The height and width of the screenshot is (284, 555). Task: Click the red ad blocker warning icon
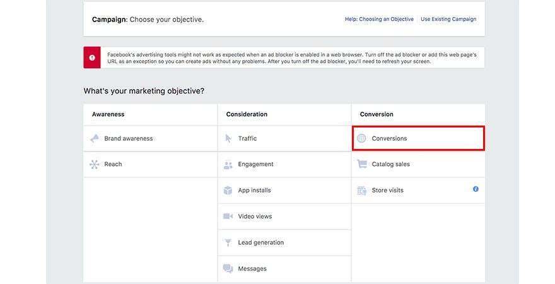click(92, 57)
